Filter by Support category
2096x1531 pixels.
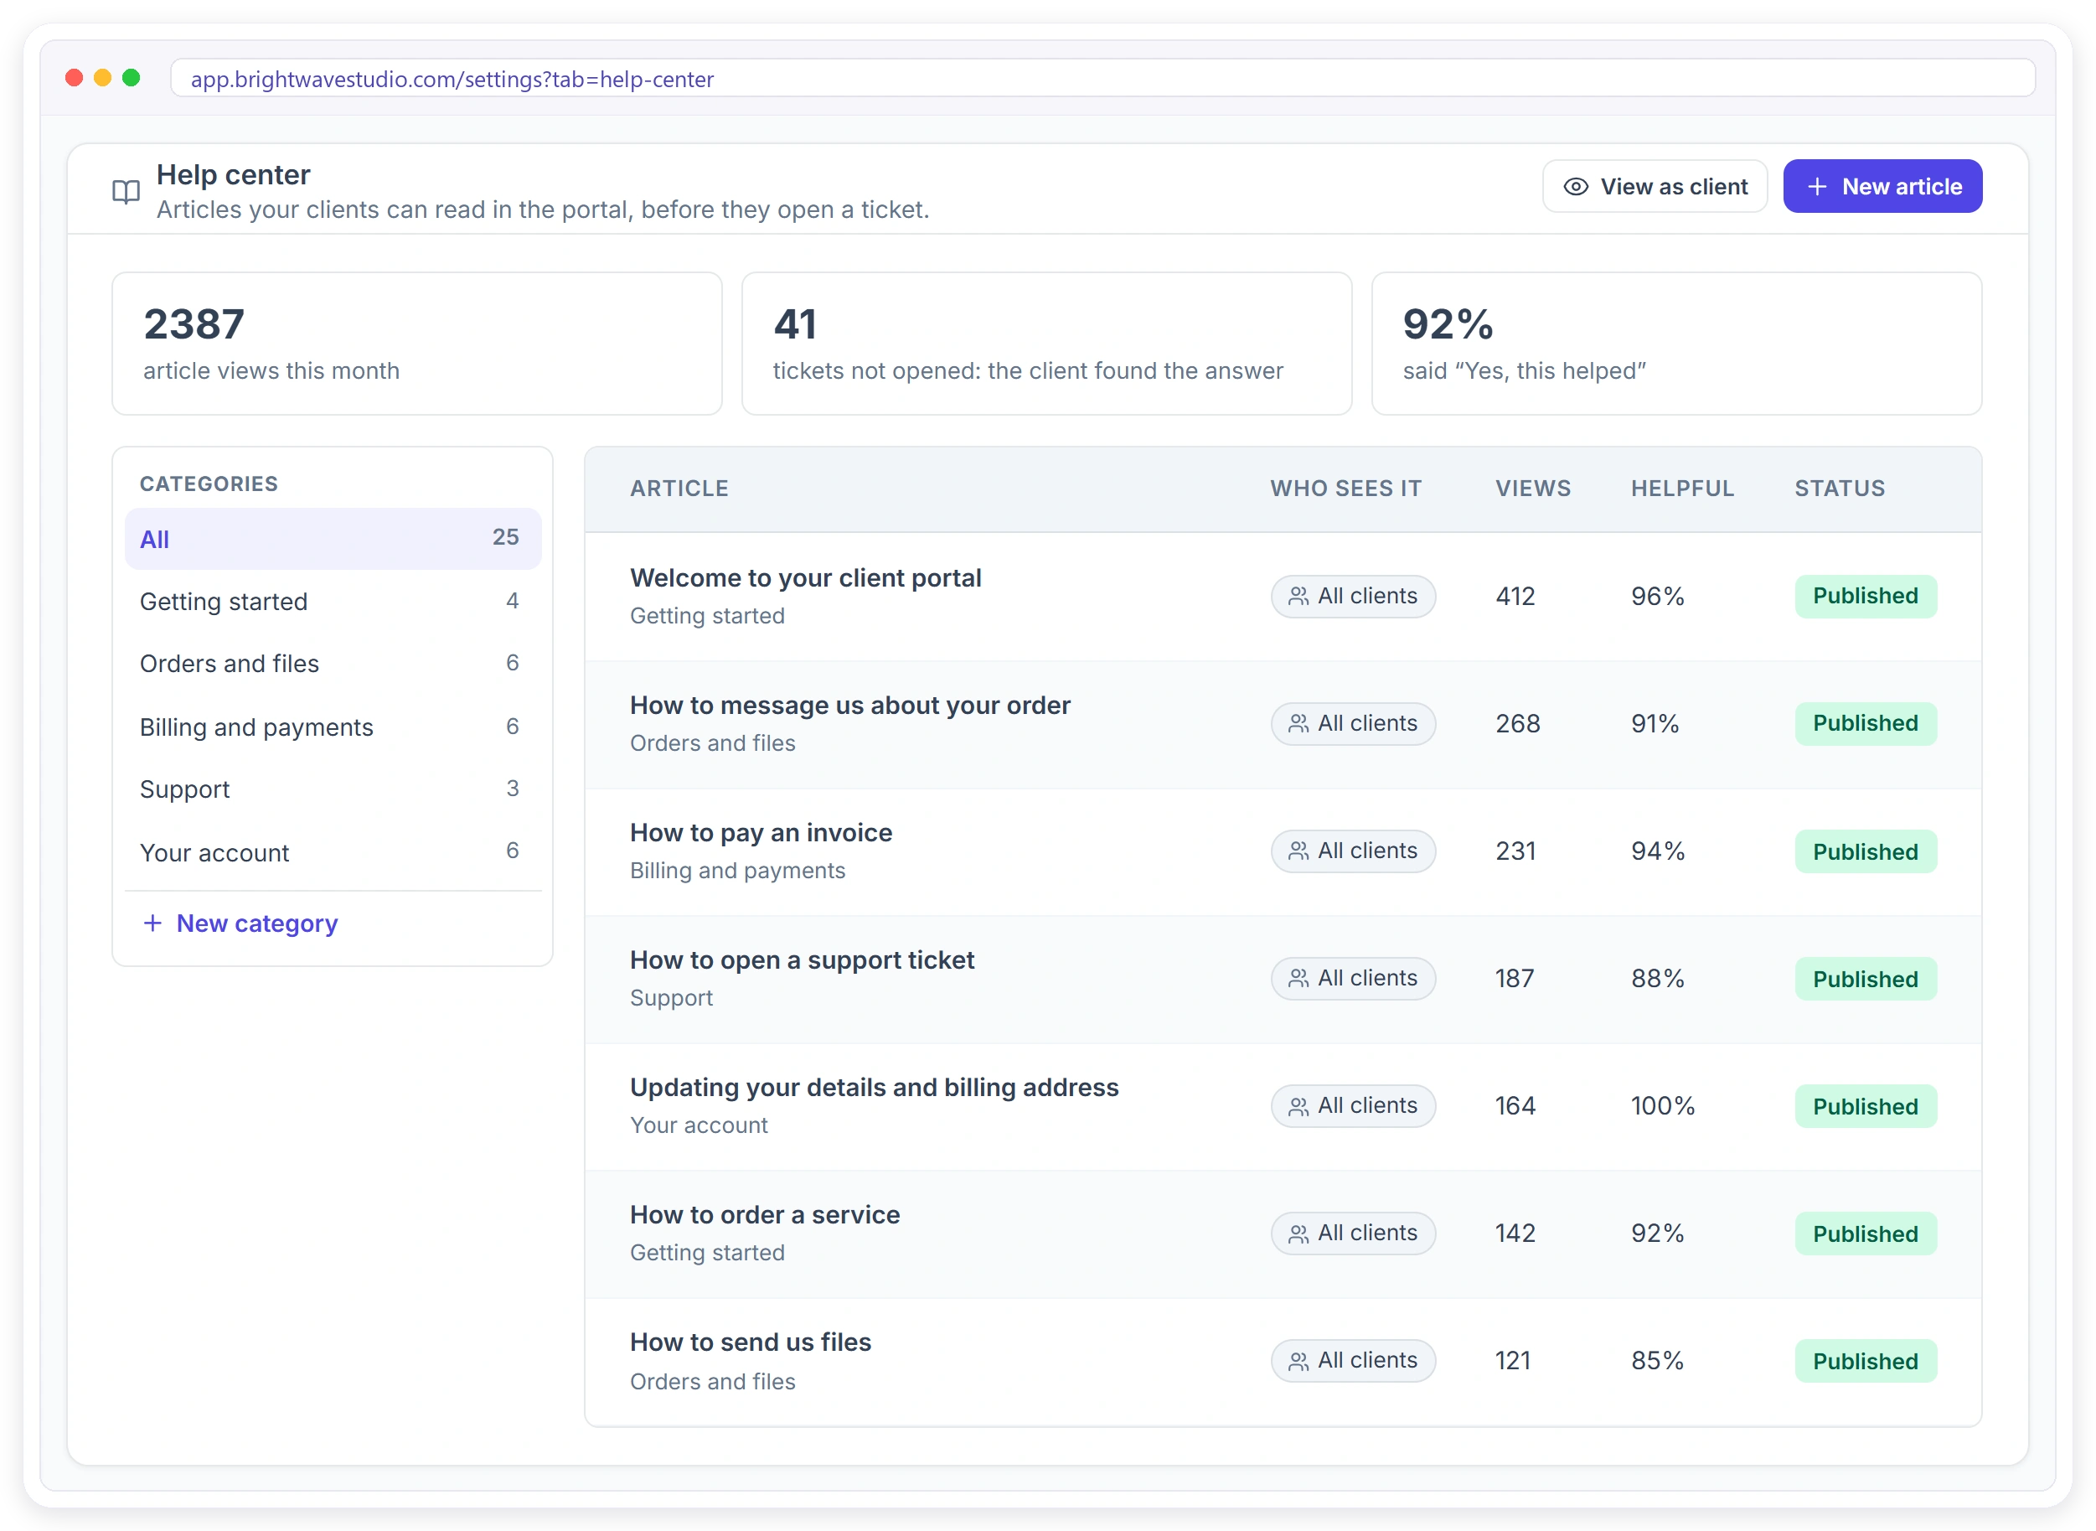[333, 789]
